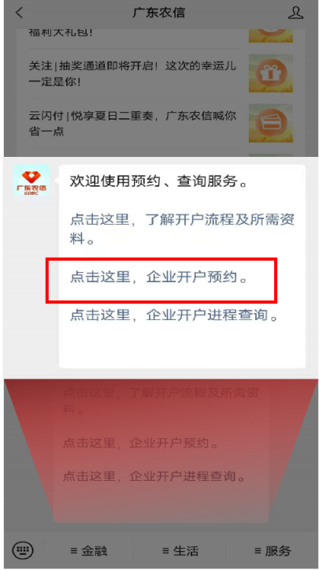Open link 了解开户流程及所需资料
319x570 pixels.
(x=182, y=229)
